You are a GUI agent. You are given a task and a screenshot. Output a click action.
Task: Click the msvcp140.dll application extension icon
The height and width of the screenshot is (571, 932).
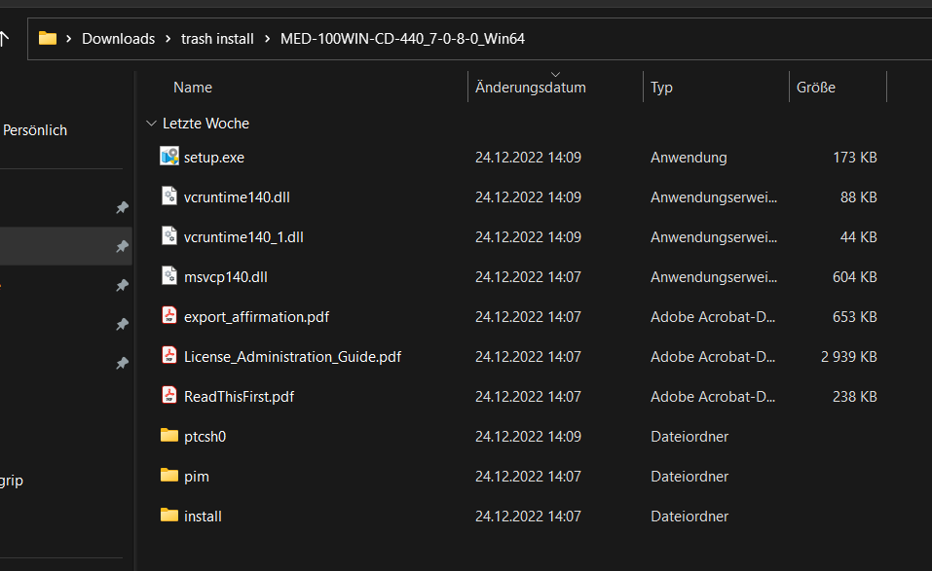point(168,276)
